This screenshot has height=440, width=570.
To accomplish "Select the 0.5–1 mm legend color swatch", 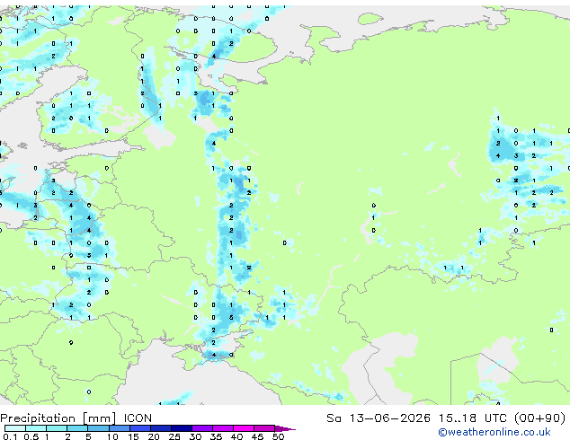I will coord(36,428).
